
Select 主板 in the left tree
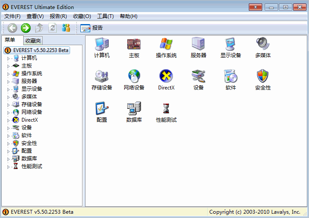click(27, 66)
